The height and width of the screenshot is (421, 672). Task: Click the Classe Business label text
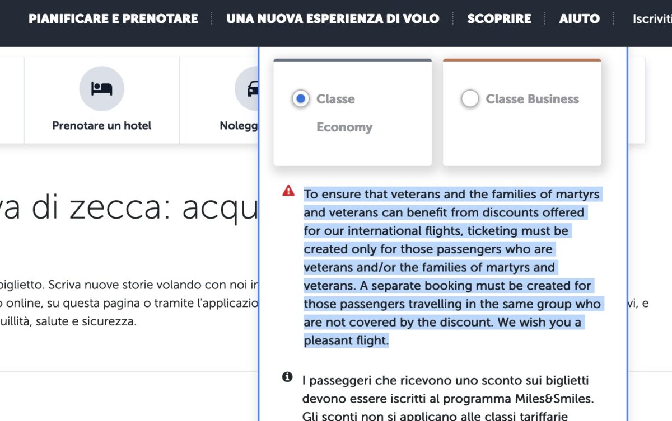pyautogui.click(x=532, y=99)
